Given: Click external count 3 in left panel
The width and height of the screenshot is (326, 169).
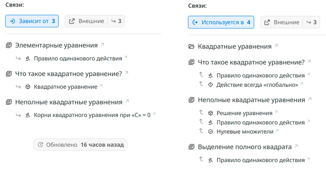Looking at the screenshot, I should pos(116,21).
